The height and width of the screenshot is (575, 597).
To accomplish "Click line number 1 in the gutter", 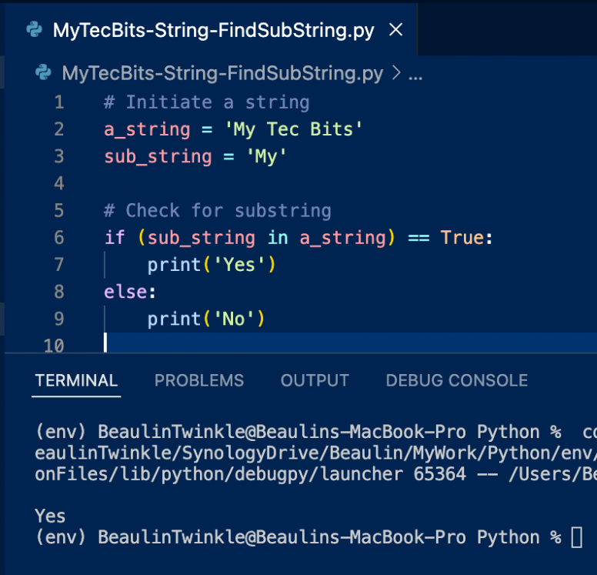I will 59,102.
